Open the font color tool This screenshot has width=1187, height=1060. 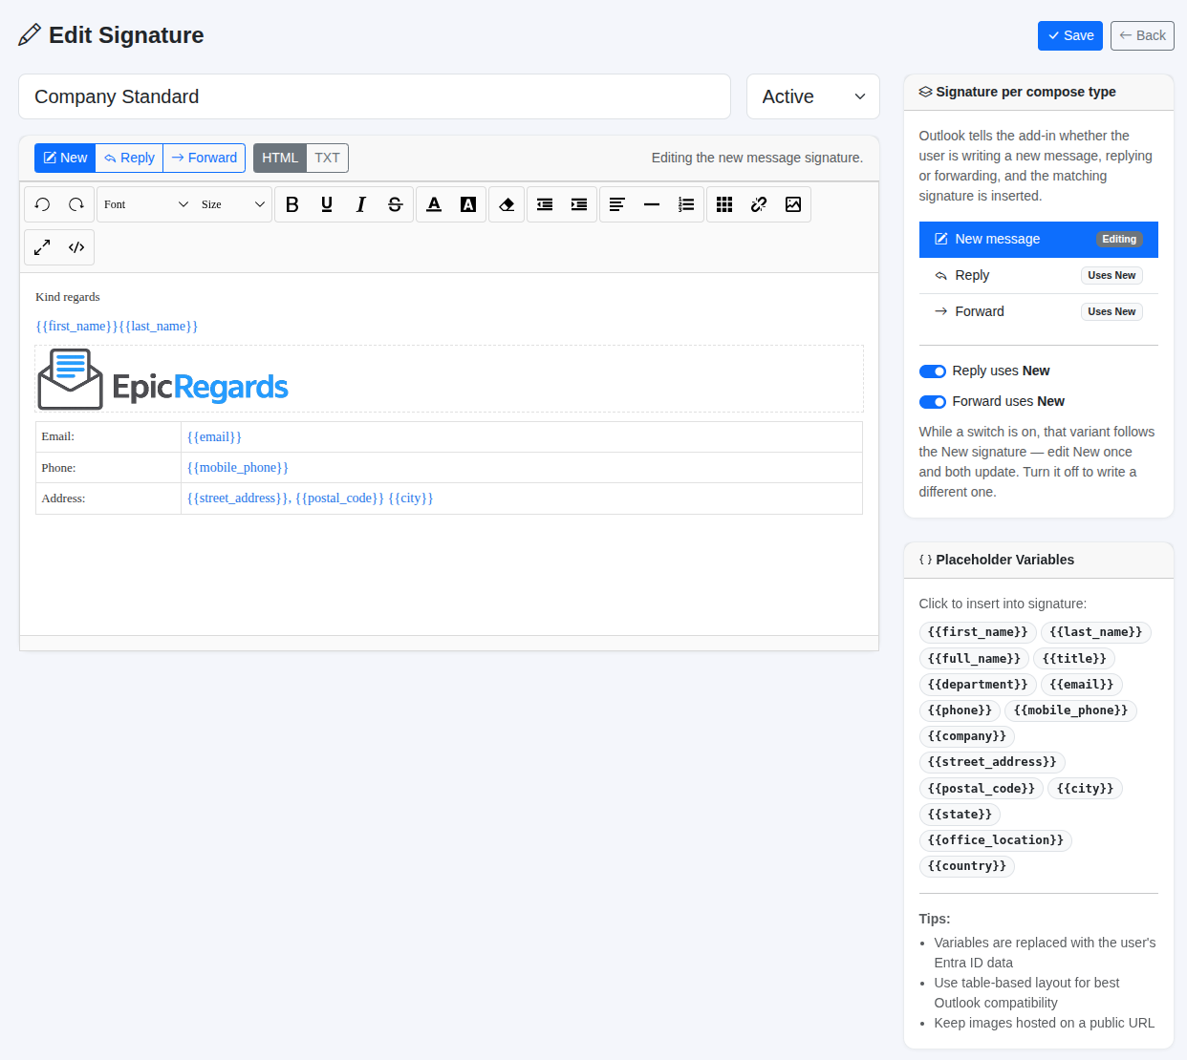434,204
